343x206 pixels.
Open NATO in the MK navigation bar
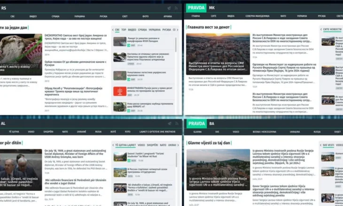point(283,16)
